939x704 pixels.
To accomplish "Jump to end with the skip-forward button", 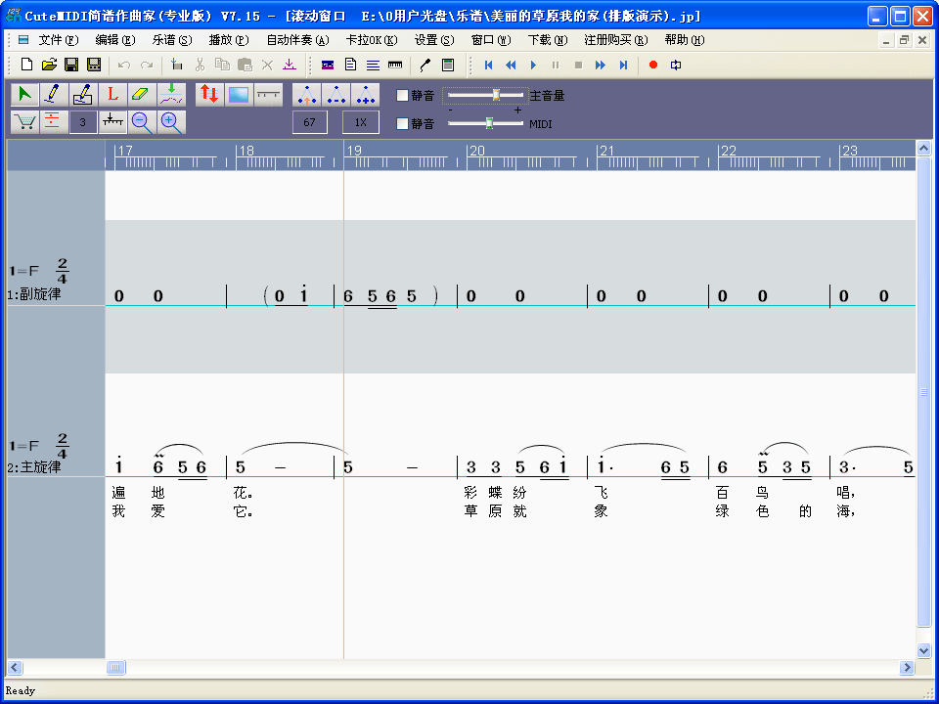I will 623,65.
